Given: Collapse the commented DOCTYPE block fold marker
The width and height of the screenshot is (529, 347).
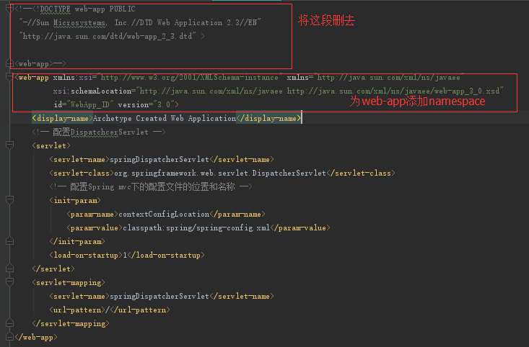Looking at the screenshot, I should tap(9, 9).
